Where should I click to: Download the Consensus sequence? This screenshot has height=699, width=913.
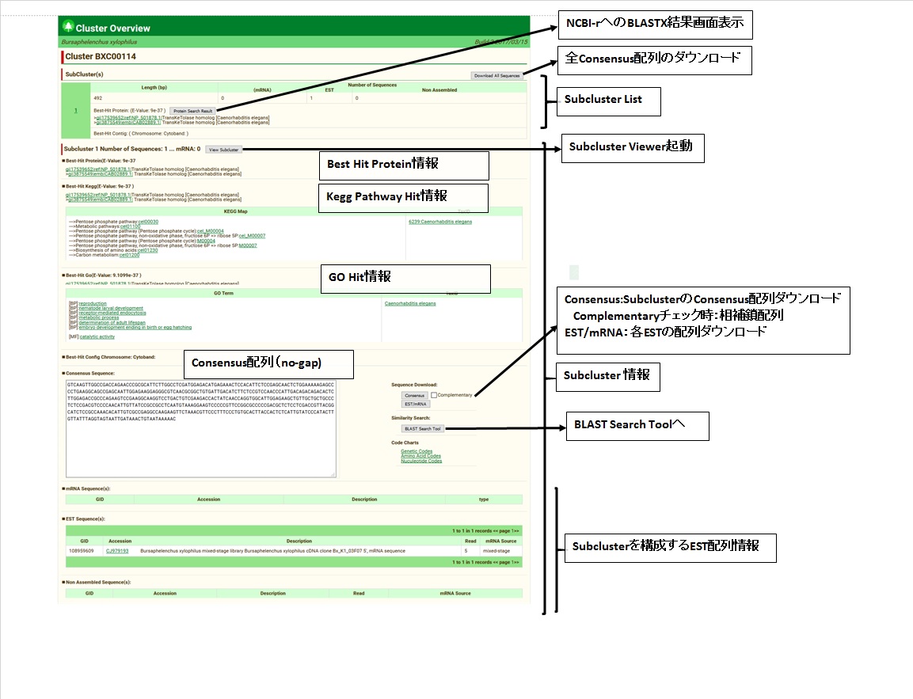[414, 395]
